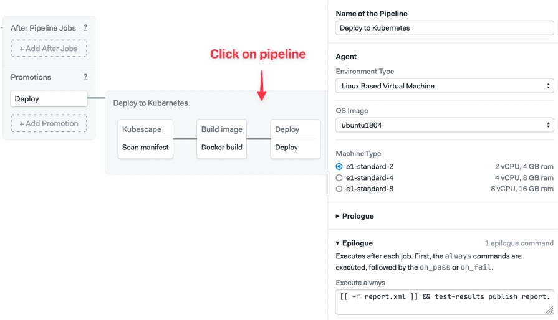Viewport: 558px width, 320px height.
Task: Collapse the Epilogue section
Action: tap(355, 243)
